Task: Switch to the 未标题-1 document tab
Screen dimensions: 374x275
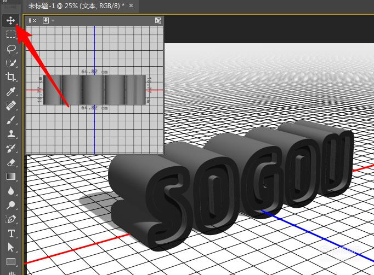Action: [76, 5]
